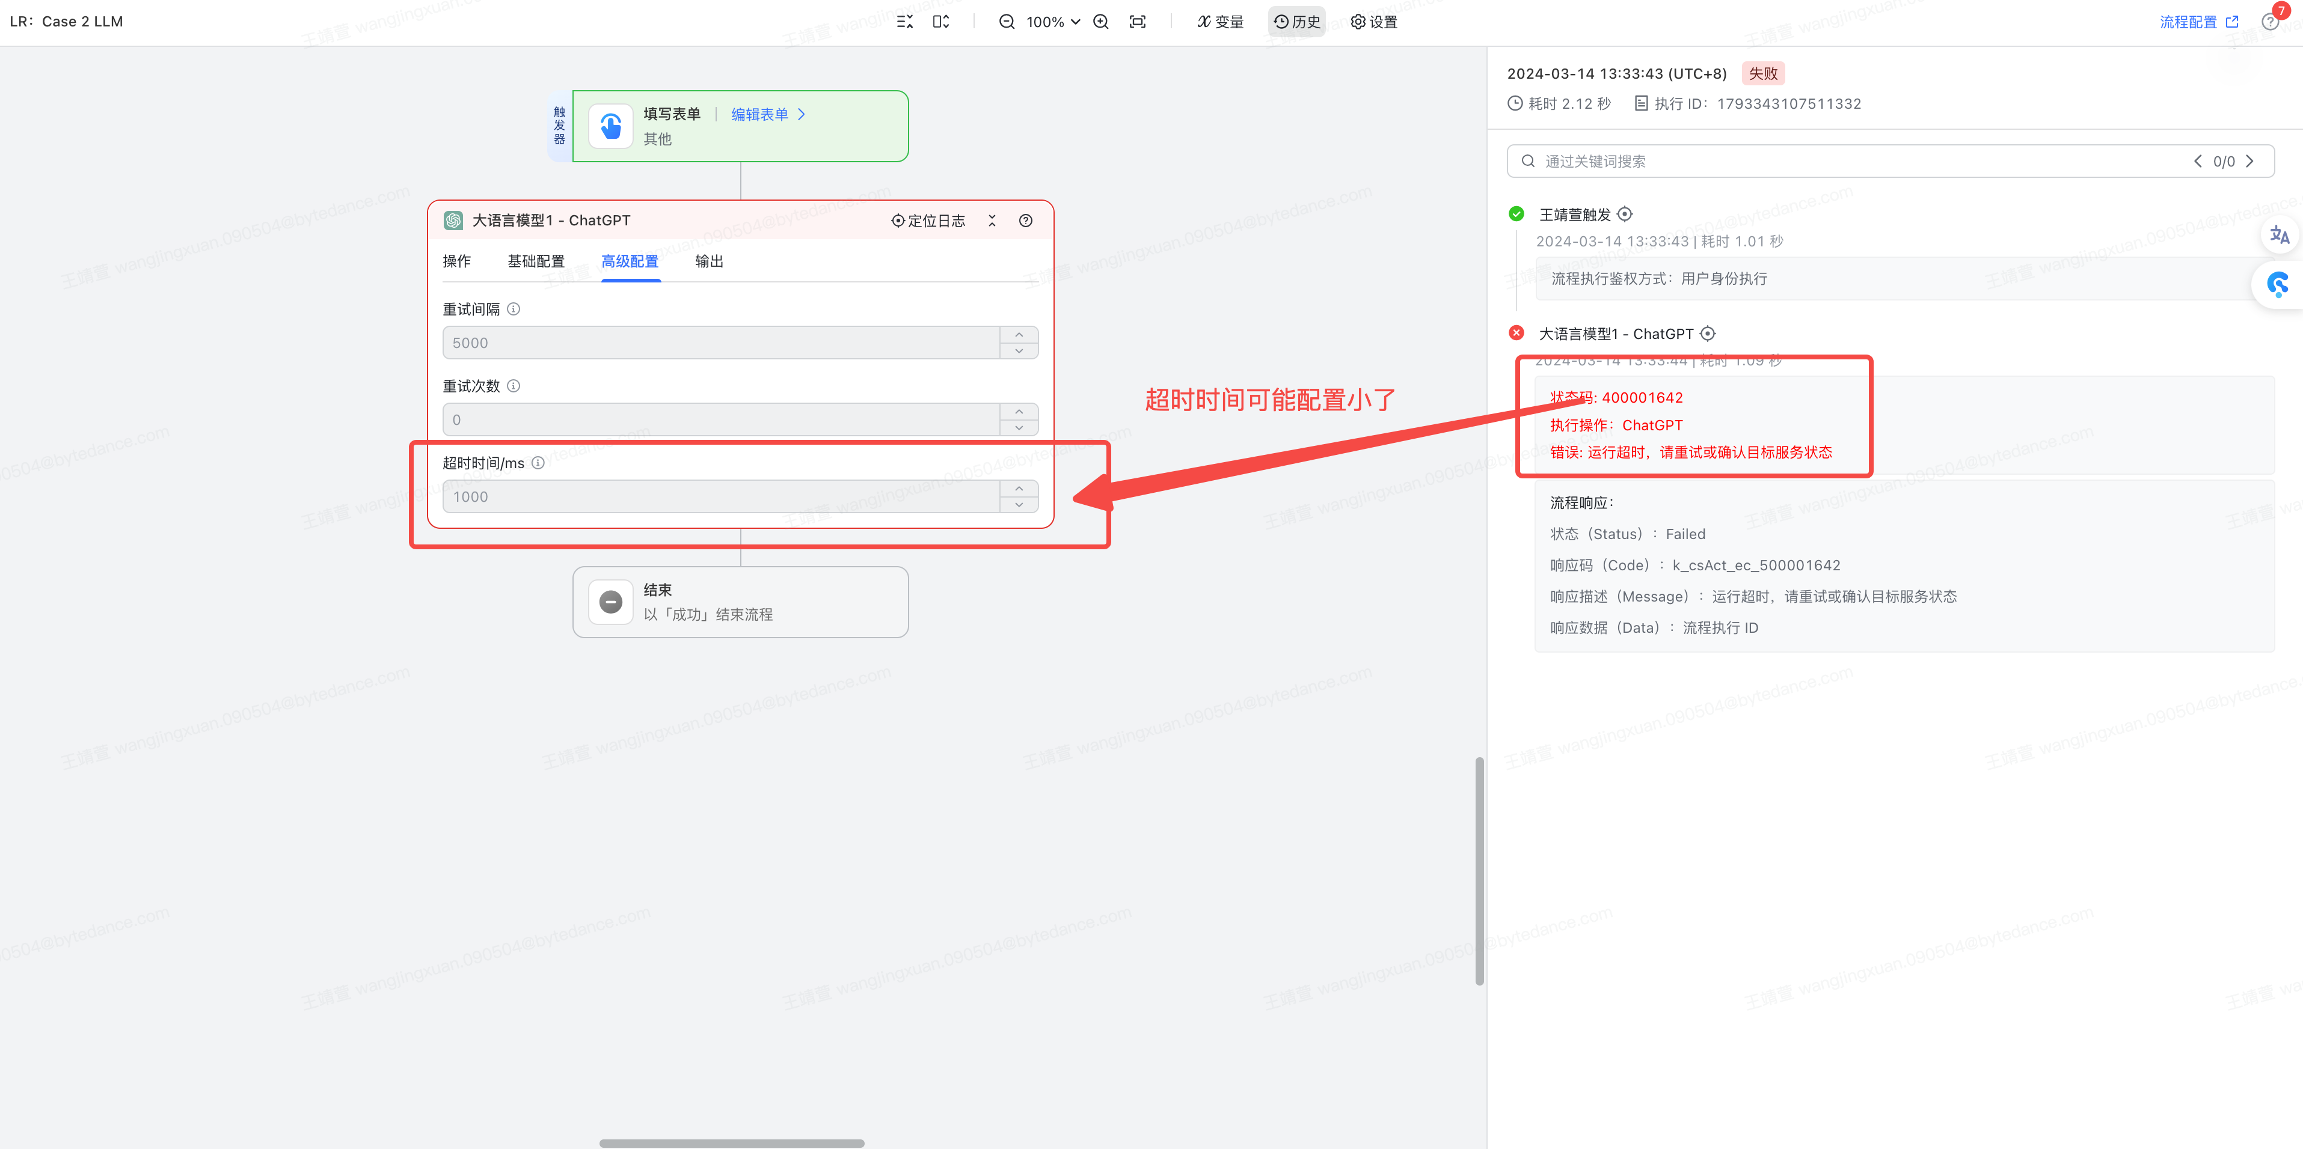Click the 重试次数 input field showing 0
The height and width of the screenshot is (1149, 2303).
(720, 420)
